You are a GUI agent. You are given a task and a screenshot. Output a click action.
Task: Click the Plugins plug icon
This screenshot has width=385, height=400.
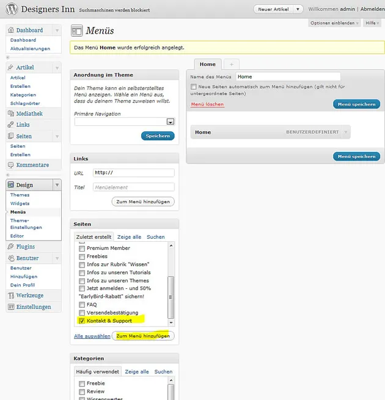tap(10, 247)
